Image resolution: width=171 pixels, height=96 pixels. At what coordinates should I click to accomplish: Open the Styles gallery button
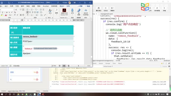[50, 11]
